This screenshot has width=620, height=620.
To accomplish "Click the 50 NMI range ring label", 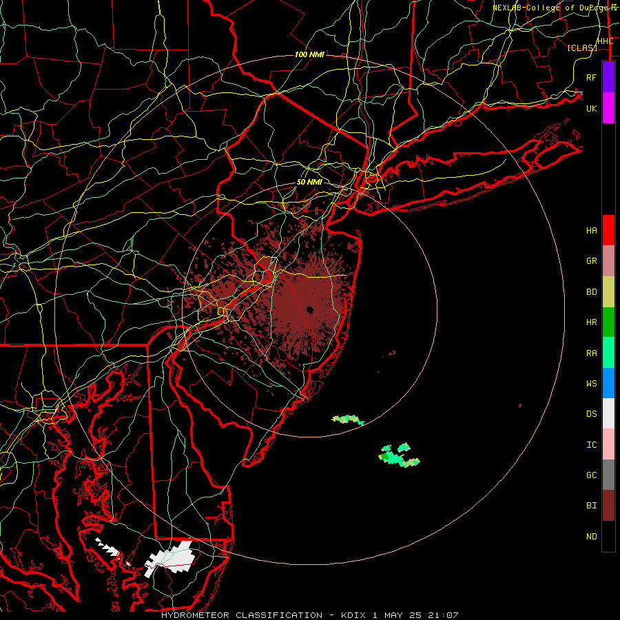I will coord(309,182).
